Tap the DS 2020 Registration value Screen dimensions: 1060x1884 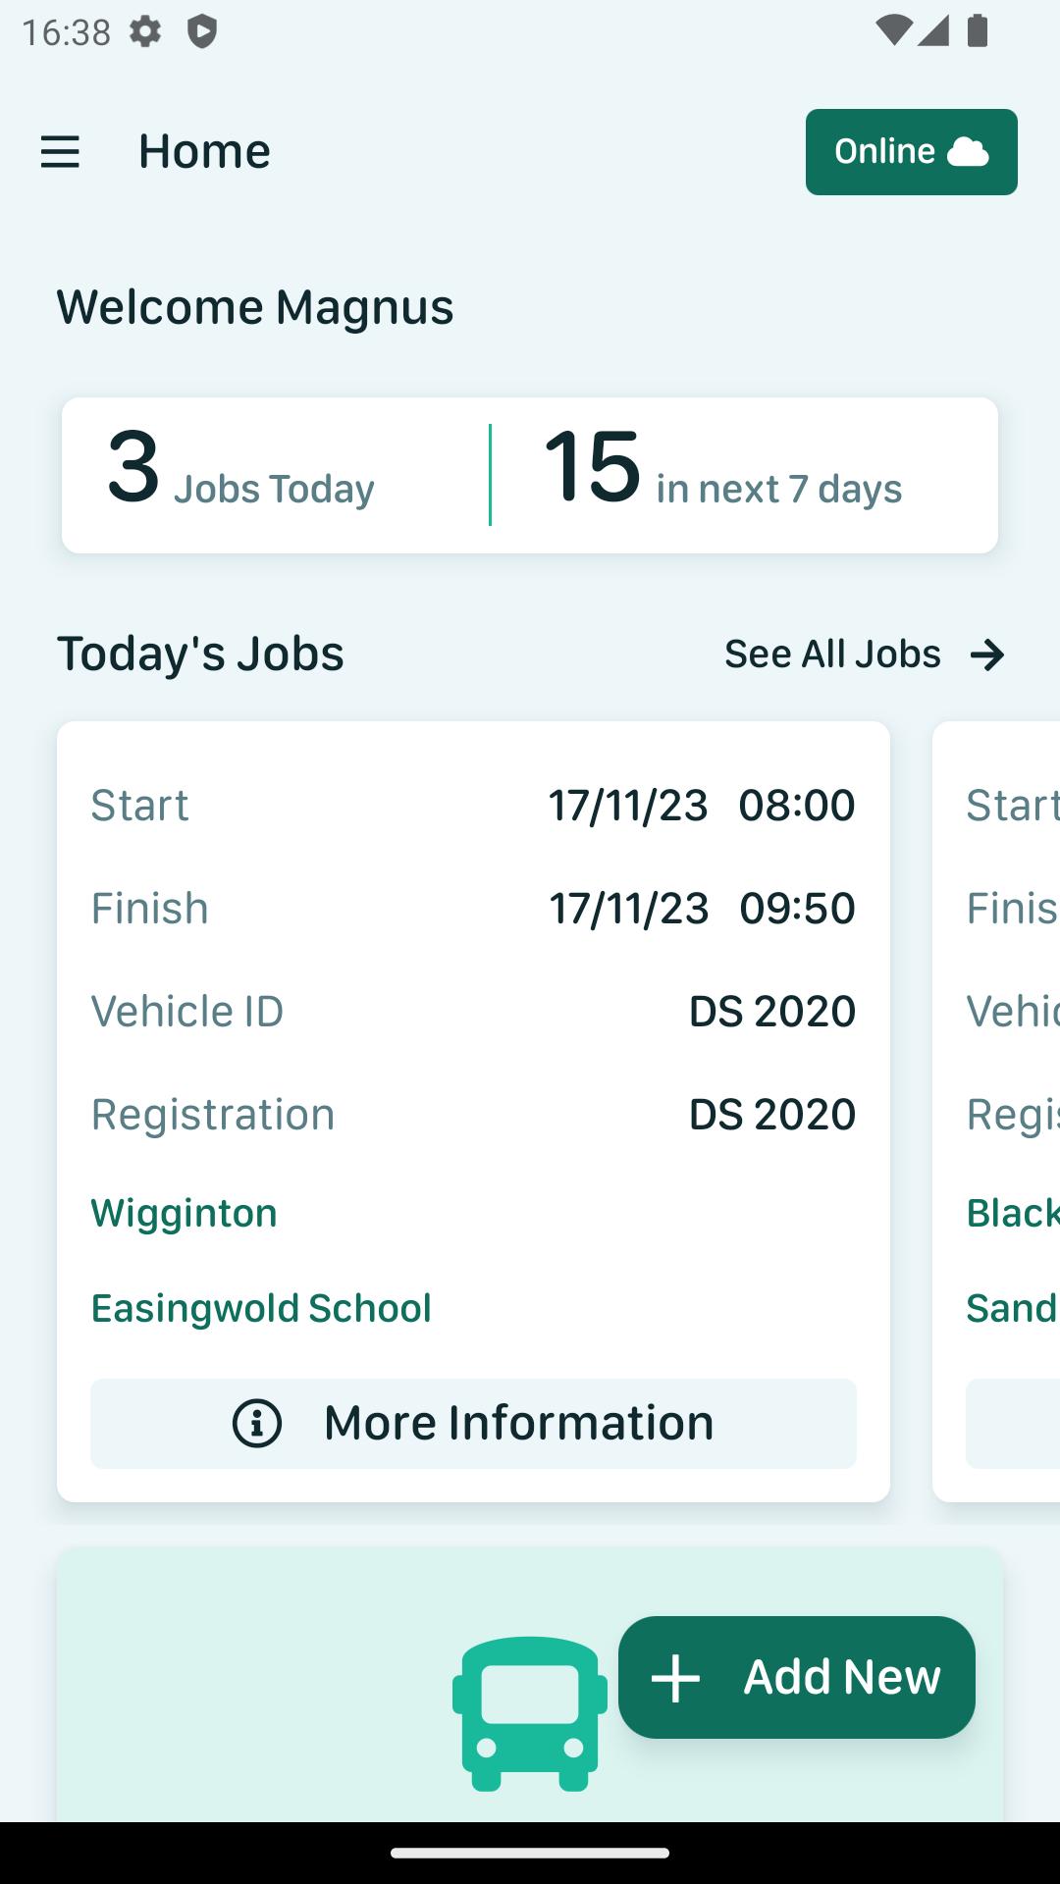tap(772, 1115)
